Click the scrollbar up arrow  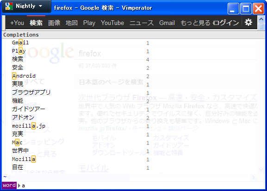coord(261,19)
